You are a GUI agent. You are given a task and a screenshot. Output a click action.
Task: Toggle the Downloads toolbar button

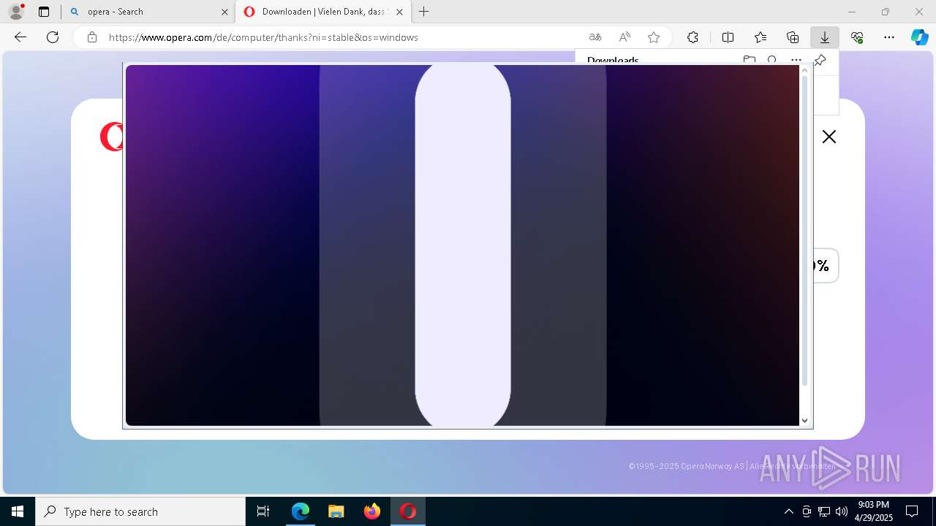coord(825,37)
